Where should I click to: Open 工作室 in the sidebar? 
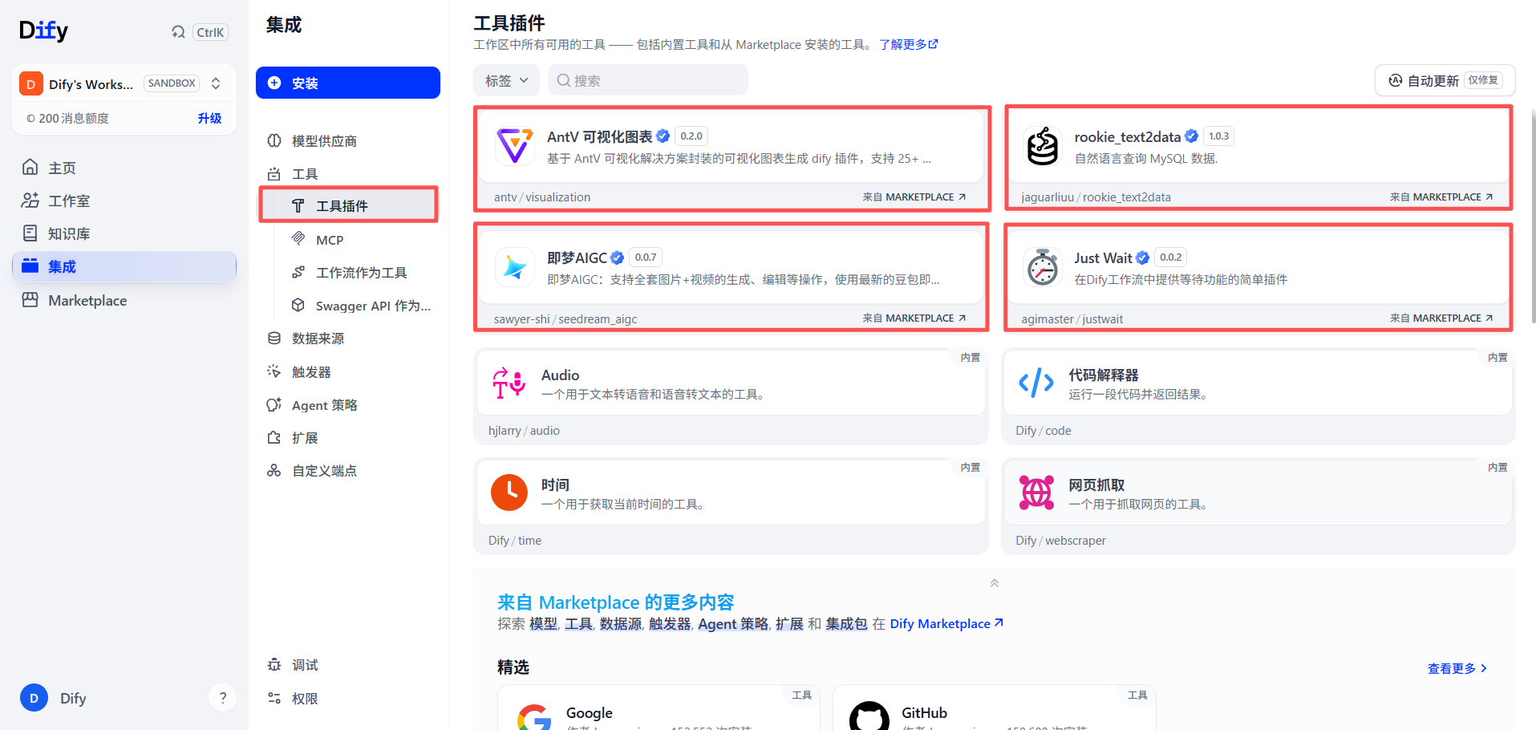(x=124, y=201)
